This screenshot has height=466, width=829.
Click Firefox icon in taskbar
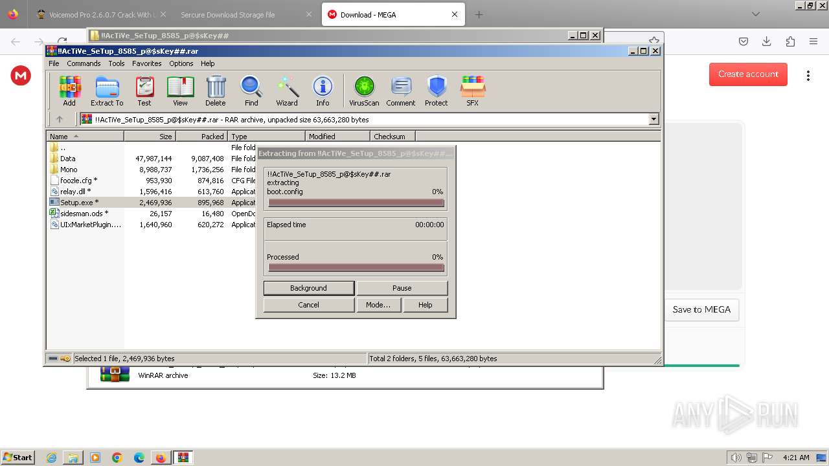161,458
